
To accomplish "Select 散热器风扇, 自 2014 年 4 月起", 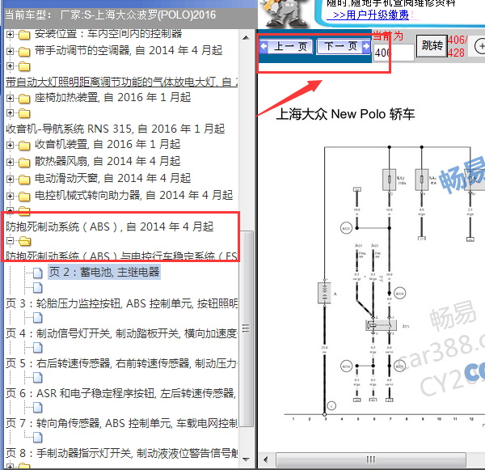I will coord(108,161).
